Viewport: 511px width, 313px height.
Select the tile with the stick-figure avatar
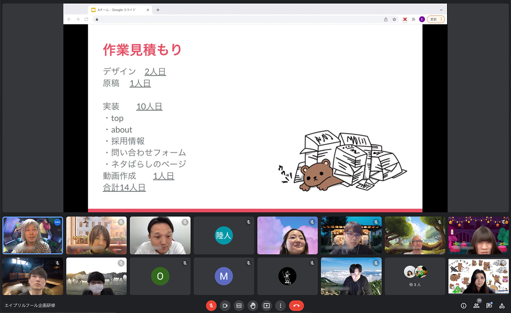pos(288,276)
